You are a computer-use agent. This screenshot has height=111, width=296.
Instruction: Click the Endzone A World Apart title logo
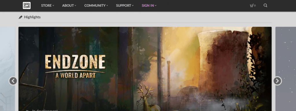[x=75, y=67]
